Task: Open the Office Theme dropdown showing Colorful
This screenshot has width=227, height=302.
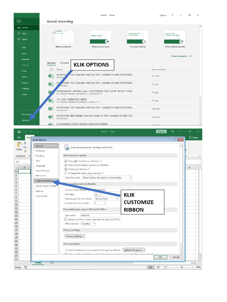Action: pyautogui.click(x=88, y=224)
